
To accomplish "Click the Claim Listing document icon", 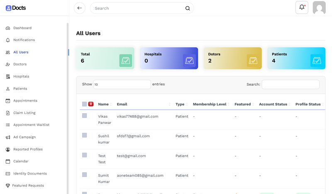I will coord(8,113).
